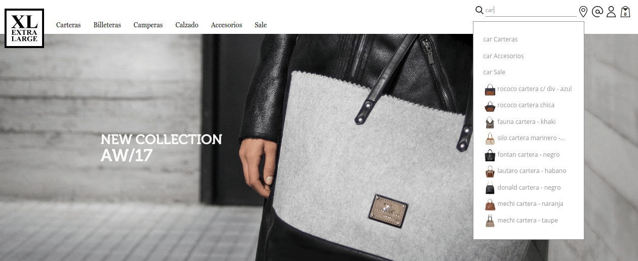Open the user account icon
The width and height of the screenshot is (638, 261).
pos(611,12)
